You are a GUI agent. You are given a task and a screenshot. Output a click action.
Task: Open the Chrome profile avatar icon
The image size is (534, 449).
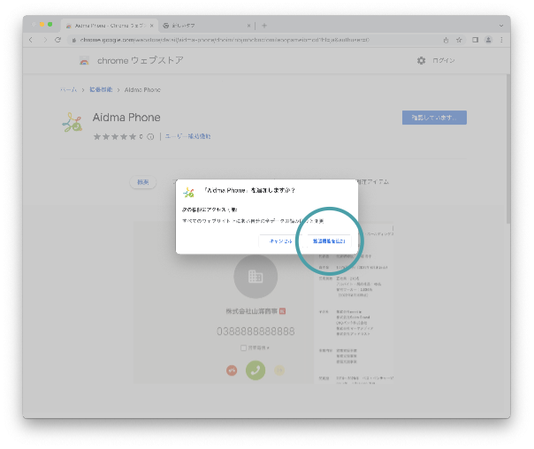(x=488, y=40)
